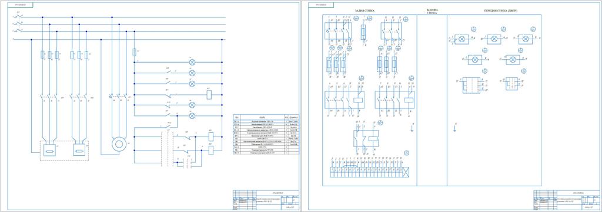Click the БОКОВА СТІНКА heading
Image resolution: width=602 pixels, height=212 pixels.
(432, 11)
